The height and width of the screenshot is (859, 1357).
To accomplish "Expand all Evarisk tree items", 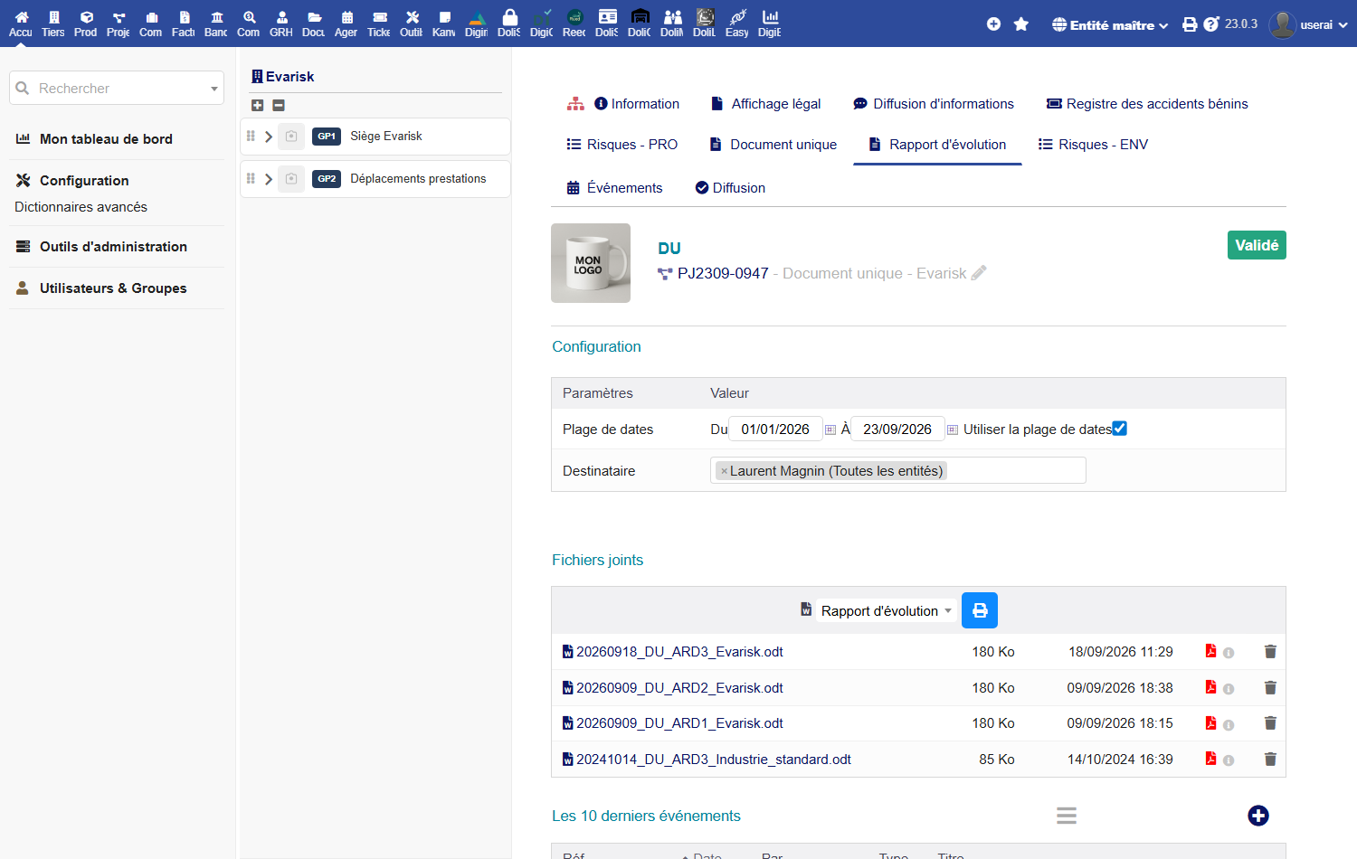I will pos(257,106).
